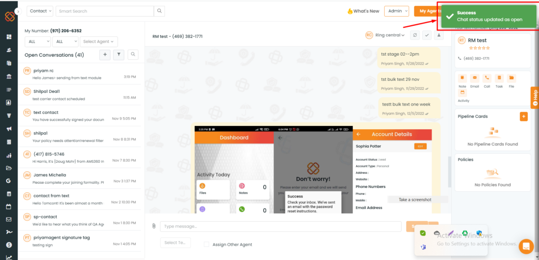Open the Select Agent dropdown
539x260 pixels.
98,41
